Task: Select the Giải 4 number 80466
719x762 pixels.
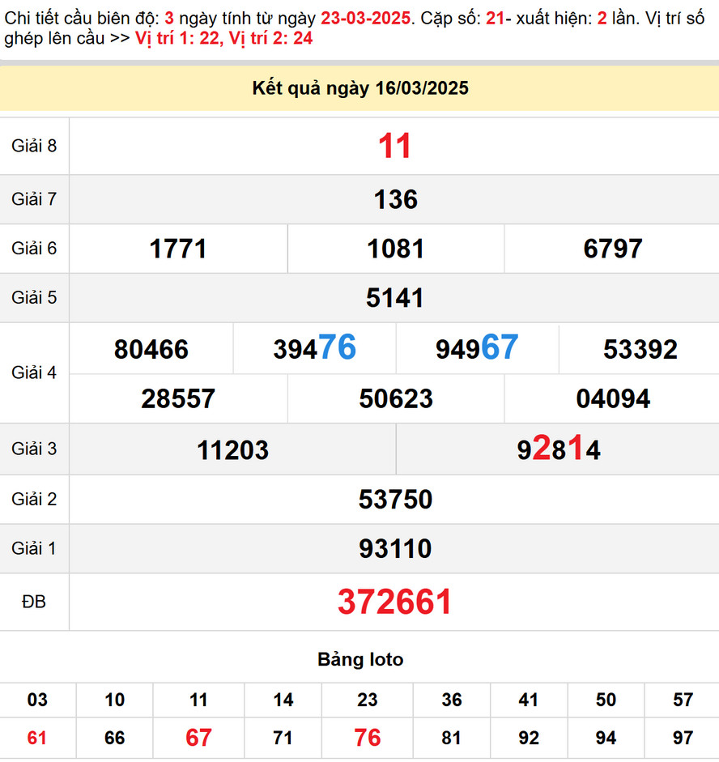Action: click(151, 349)
